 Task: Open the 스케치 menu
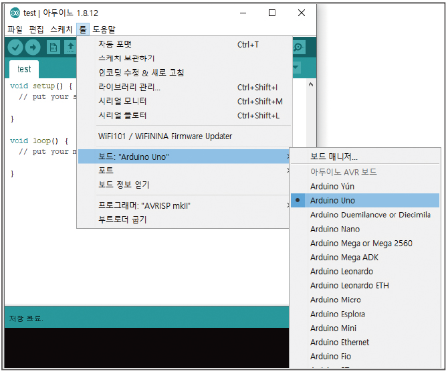(x=61, y=29)
